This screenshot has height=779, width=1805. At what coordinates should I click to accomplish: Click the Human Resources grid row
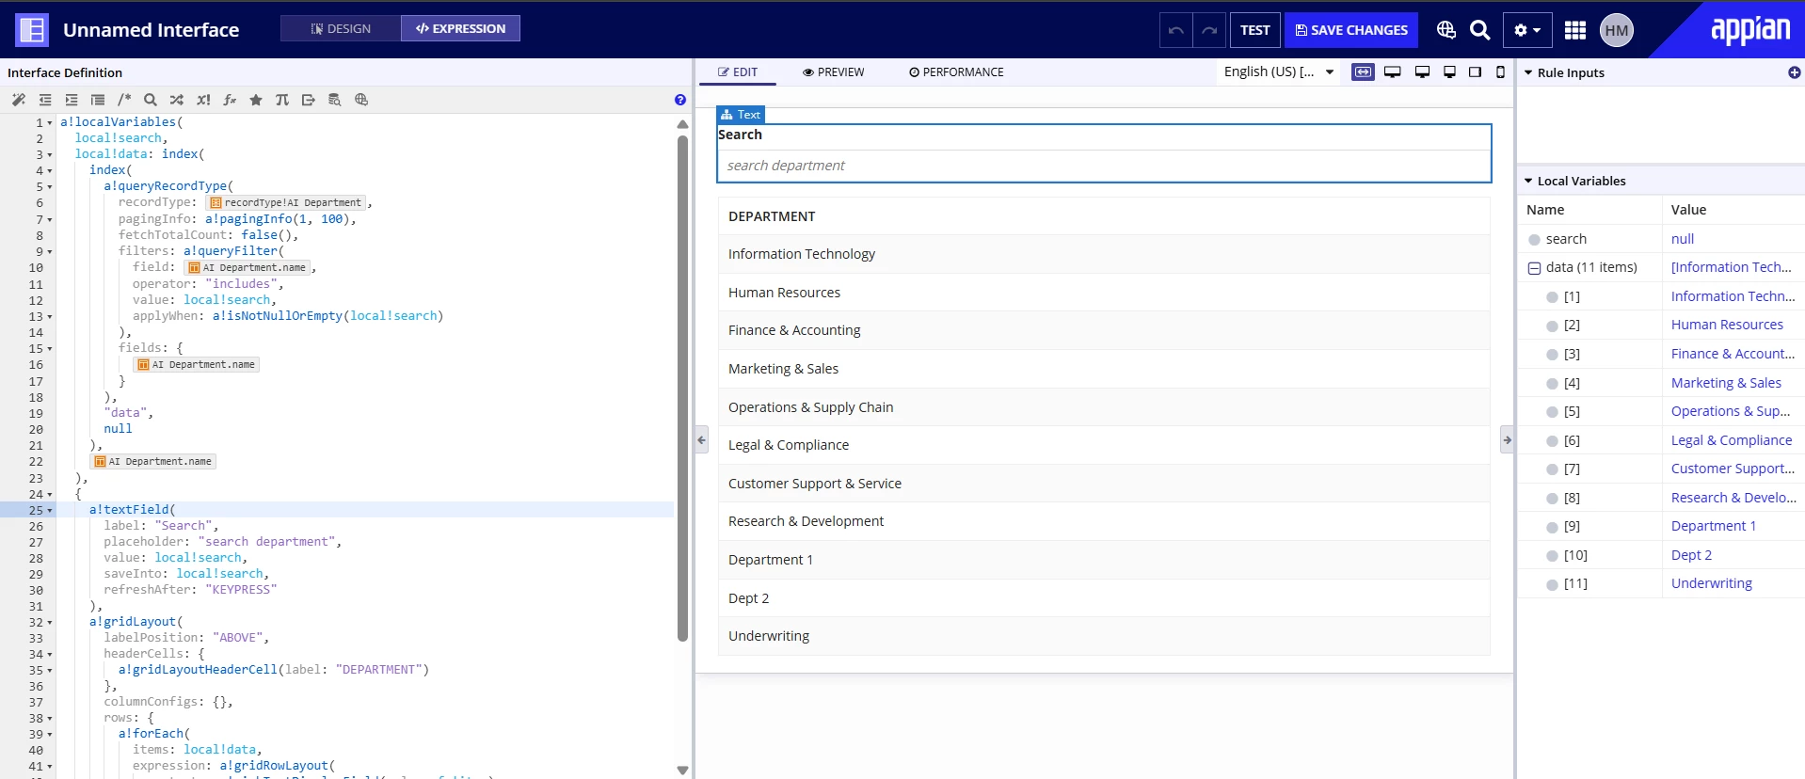[x=1104, y=293]
